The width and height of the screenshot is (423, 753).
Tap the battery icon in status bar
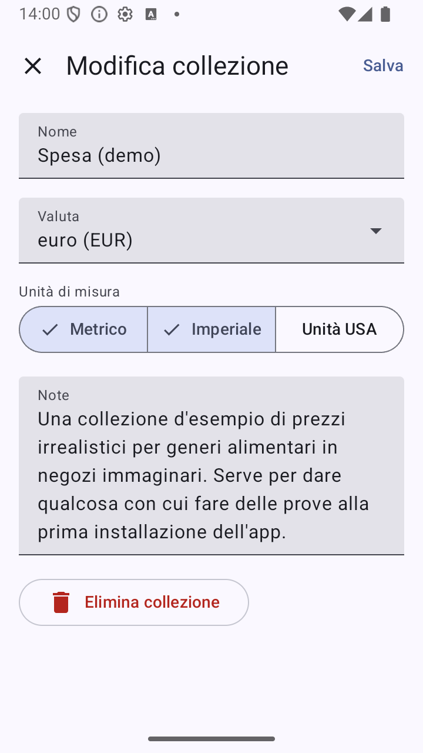385,14
